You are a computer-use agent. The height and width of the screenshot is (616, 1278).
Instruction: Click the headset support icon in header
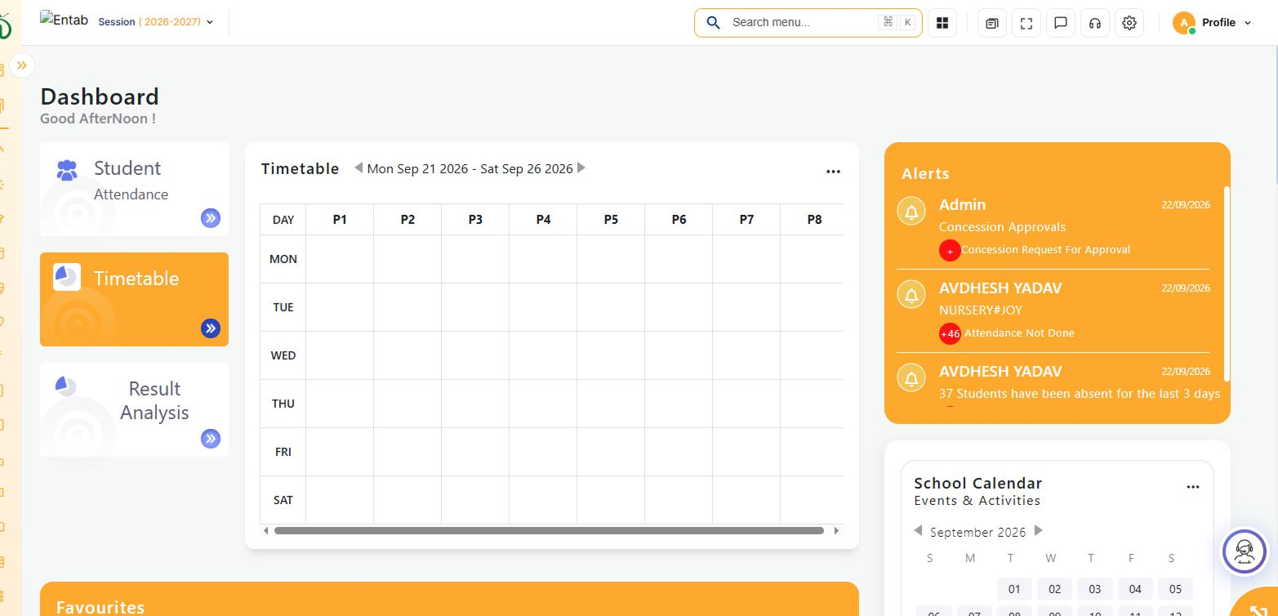pyautogui.click(x=1095, y=23)
